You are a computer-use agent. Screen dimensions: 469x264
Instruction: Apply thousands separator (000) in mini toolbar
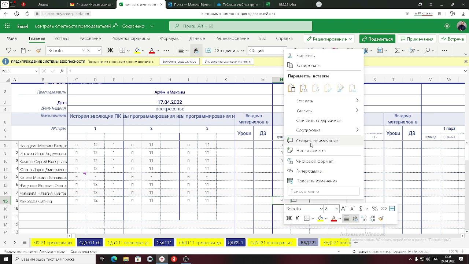click(384, 209)
